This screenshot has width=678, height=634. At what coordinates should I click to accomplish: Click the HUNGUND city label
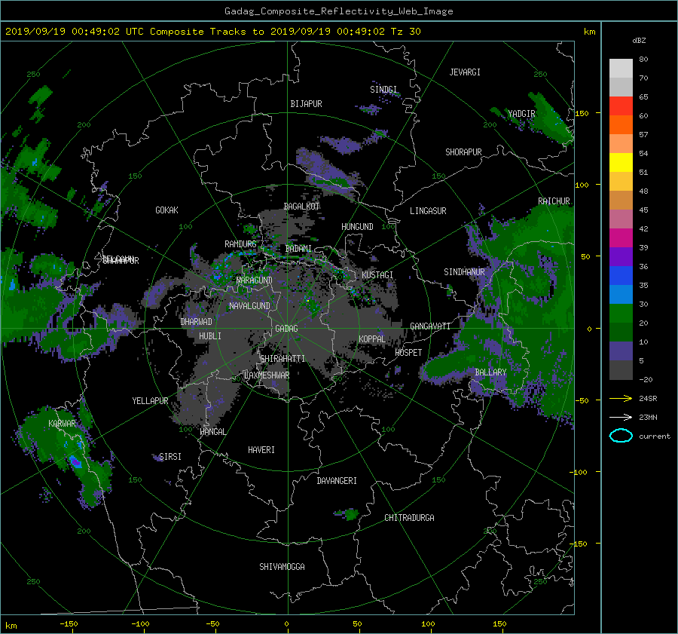[x=357, y=227]
